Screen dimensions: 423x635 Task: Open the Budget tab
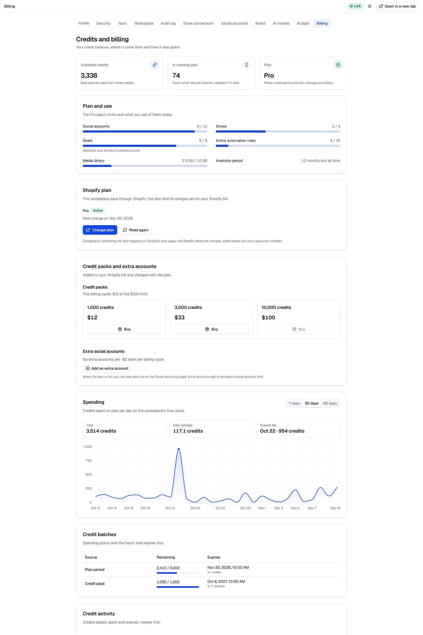point(303,23)
